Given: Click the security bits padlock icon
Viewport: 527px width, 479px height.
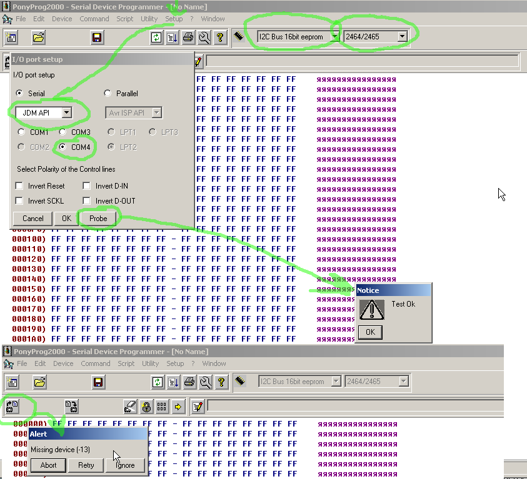Looking at the screenshot, I should [146, 407].
